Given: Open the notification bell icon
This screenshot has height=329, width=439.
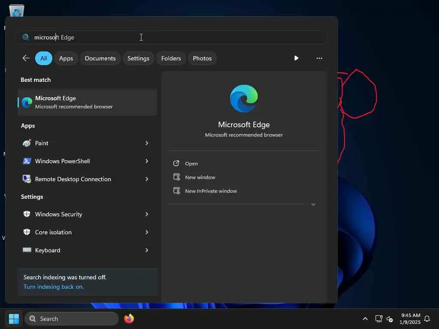Looking at the screenshot, I should pos(427,319).
